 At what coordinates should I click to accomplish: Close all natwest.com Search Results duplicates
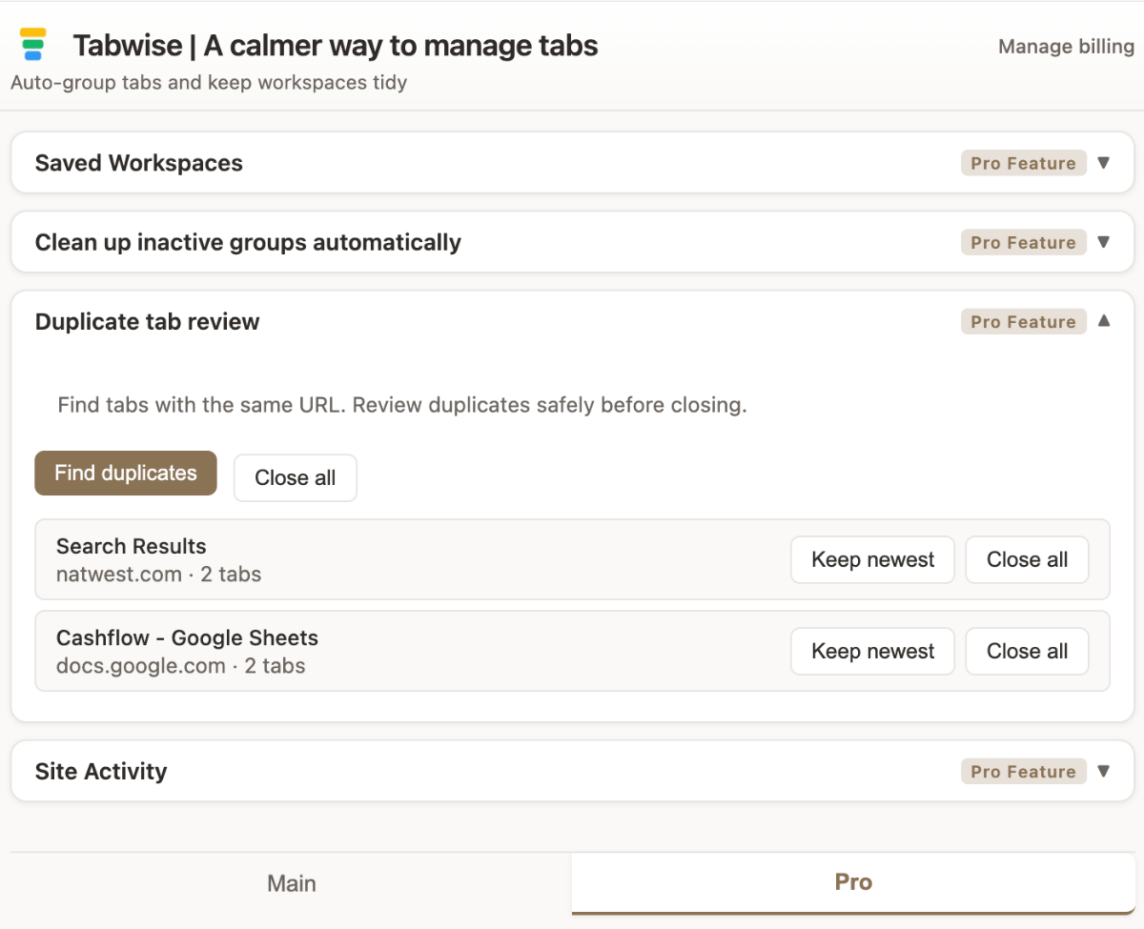pyautogui.click(x=1027, y=560)
